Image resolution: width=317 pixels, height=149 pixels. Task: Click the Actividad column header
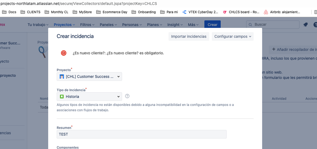pyautogui.click(x=279, y=99)
